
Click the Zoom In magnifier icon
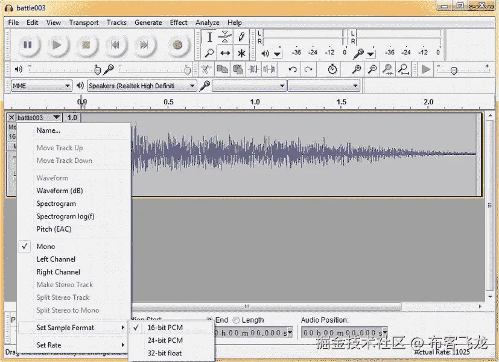(357, 69)
